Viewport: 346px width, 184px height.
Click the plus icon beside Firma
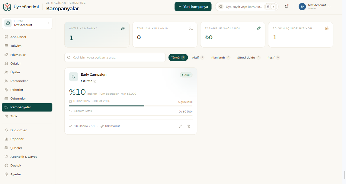coord(48,23)
